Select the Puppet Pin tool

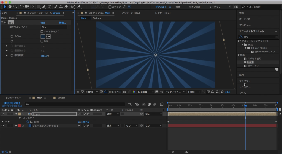point(79,7)
